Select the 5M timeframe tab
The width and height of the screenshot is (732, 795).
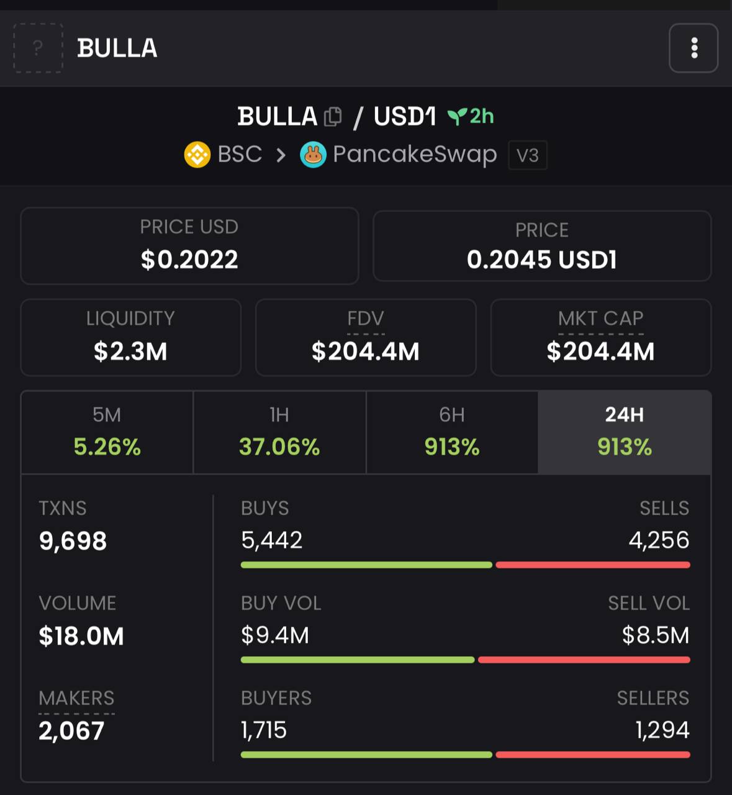pyautogui.click(x=107, y=432)
